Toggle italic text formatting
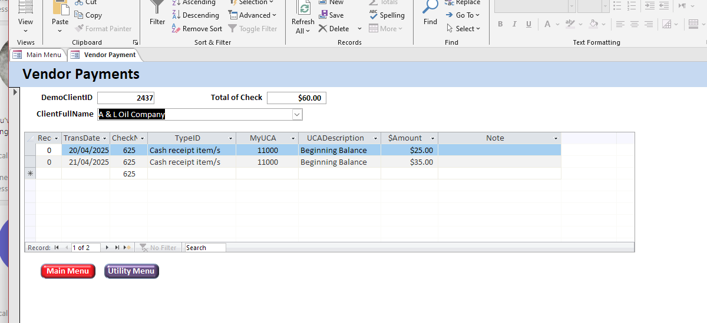707x323 pixels. pyautogui.click(x=514, y=24)
